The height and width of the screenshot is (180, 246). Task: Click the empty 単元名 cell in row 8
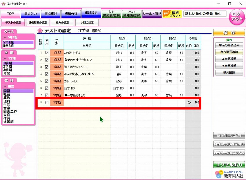(87, 102)
